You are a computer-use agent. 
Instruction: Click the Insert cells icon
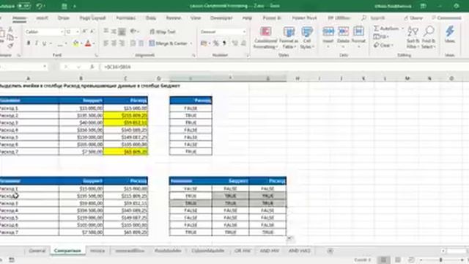(x=328, y=32)
